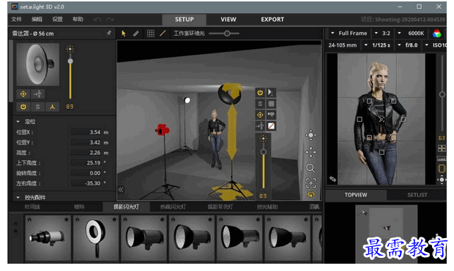Click the 工作室环境光 ambient light slider
The width and height of the screenshot is (454, 271).
[x=224, y=34]
